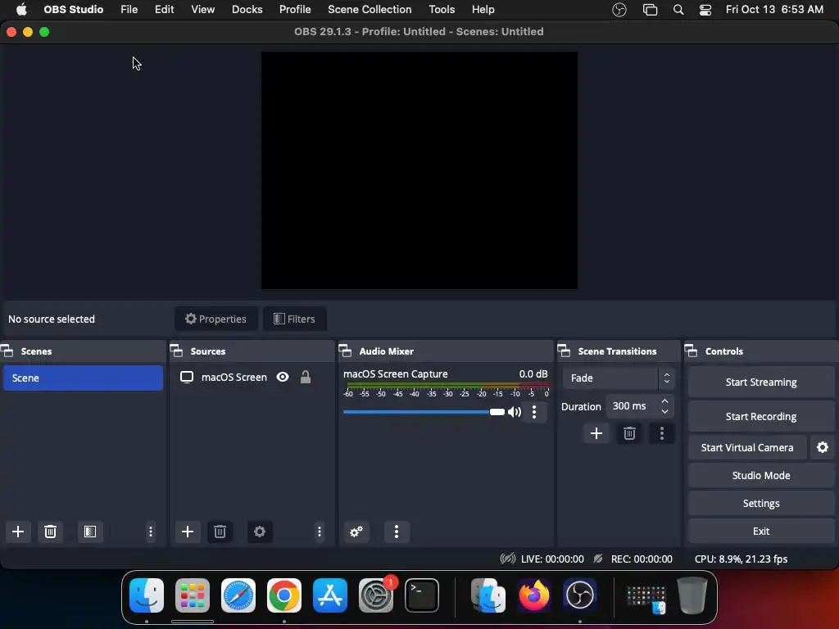This screenshot has height=629, width=839.
Task: Open macOS Screen Capture audio options dots
Action: click(534, 412)
